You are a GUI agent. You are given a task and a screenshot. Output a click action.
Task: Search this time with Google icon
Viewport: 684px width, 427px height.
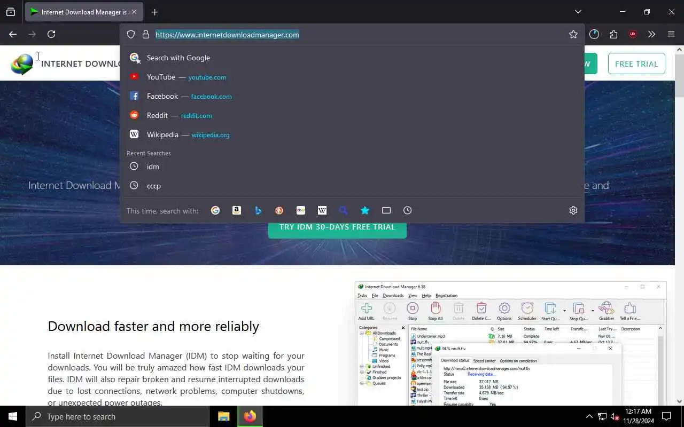tap(215, 210)
